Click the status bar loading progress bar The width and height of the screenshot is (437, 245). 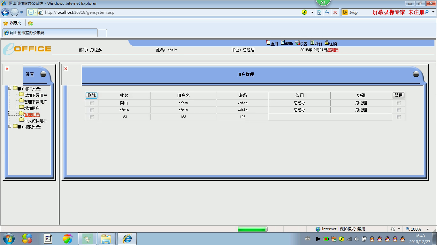pyautogui.click(x=252, y=229)
